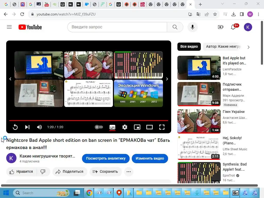This screenshot has width=264, height=198.
Task: Open notifications bell
Action: [233, 27]
